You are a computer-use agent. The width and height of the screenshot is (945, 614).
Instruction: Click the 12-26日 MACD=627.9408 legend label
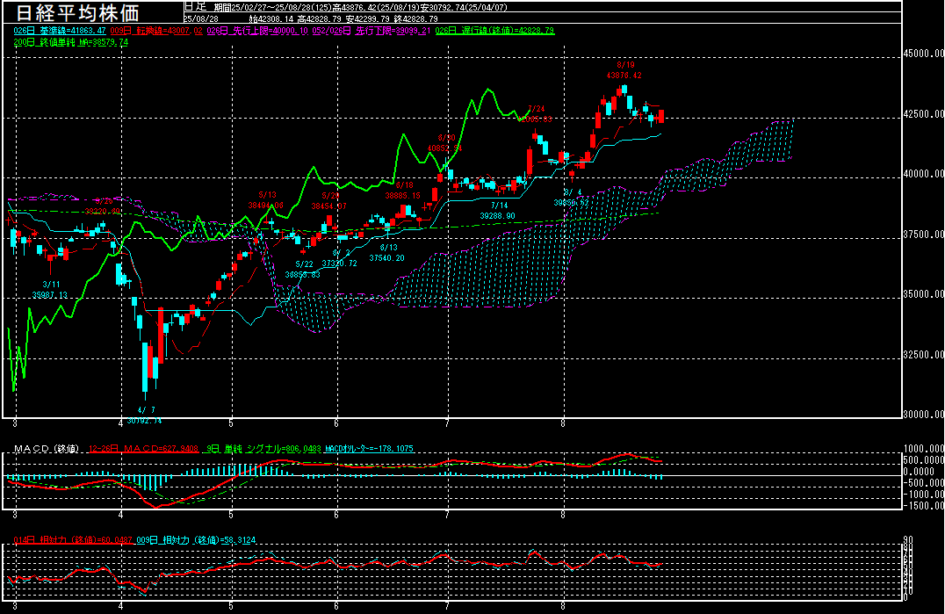tap(143, 449)
